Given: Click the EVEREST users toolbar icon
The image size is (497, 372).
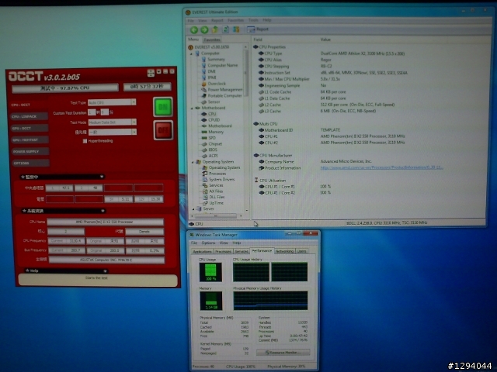Looking at the screenshot, I should (x=236, y=29).
